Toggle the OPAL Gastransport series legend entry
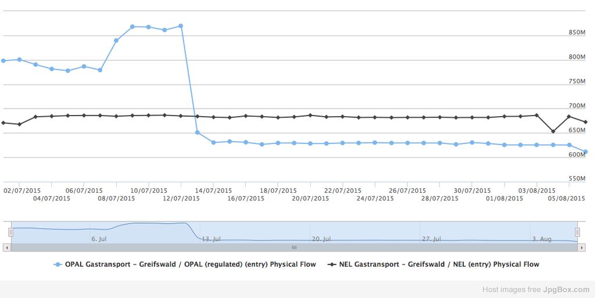 190,264
